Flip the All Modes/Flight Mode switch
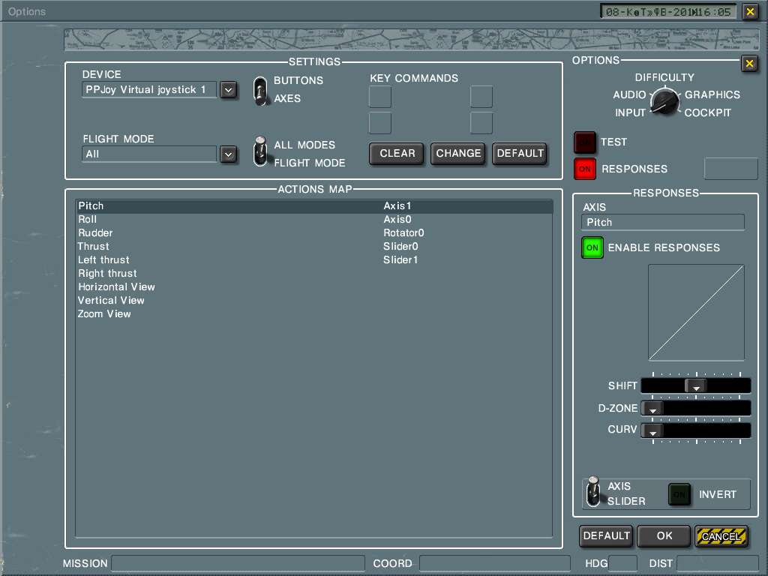This screenshot has width=768, height=576. click(x=260, y=151)
